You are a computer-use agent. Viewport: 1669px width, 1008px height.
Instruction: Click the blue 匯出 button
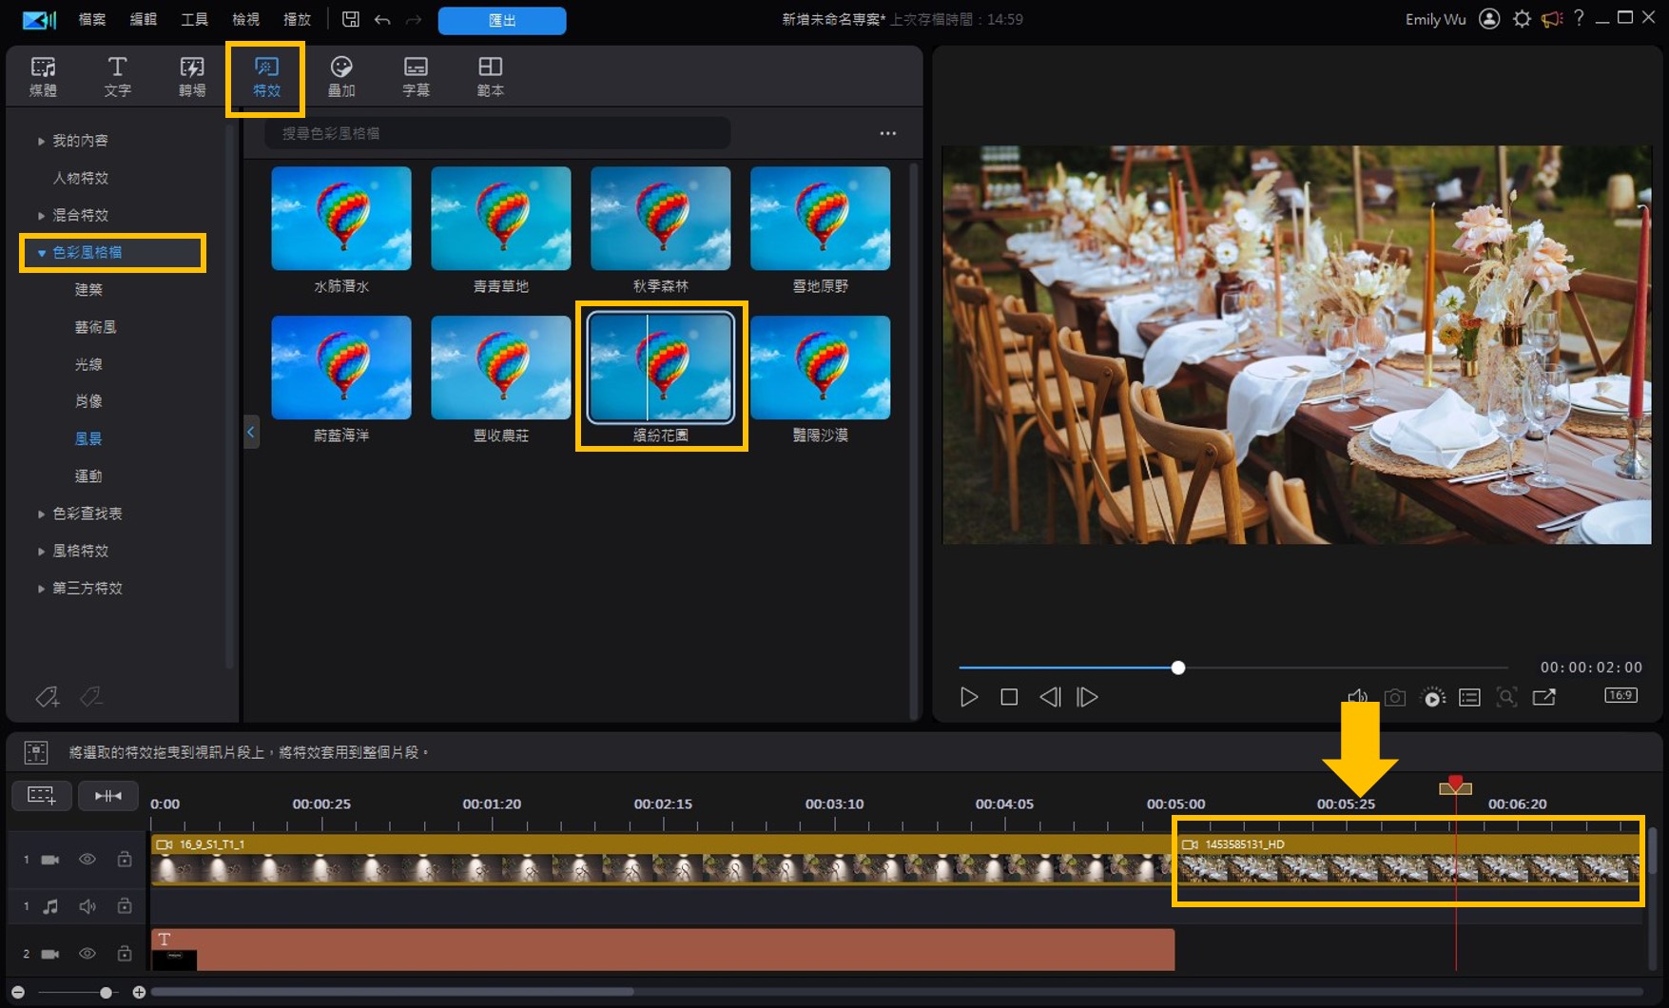(501, 20)
